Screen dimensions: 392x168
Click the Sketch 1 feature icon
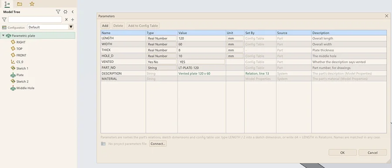(13, 68)
